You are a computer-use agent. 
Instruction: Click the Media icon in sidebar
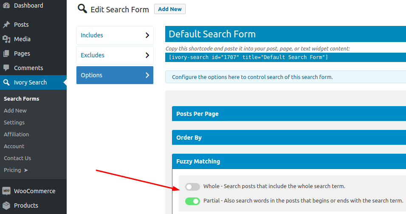(6, 39)
